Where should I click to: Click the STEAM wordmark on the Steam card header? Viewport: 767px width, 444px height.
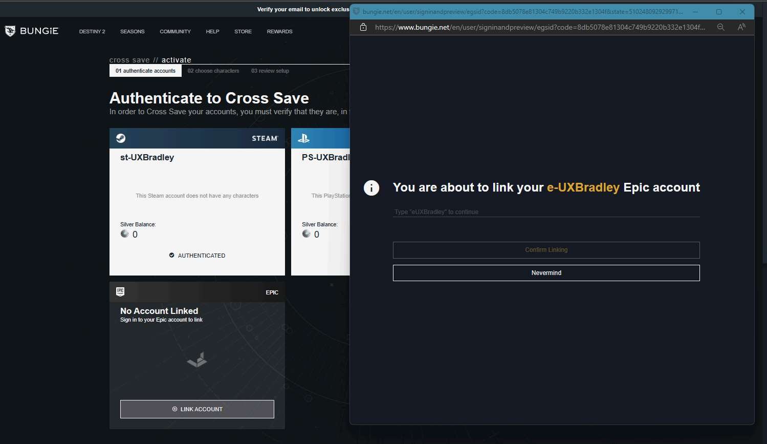pos(265,138)
